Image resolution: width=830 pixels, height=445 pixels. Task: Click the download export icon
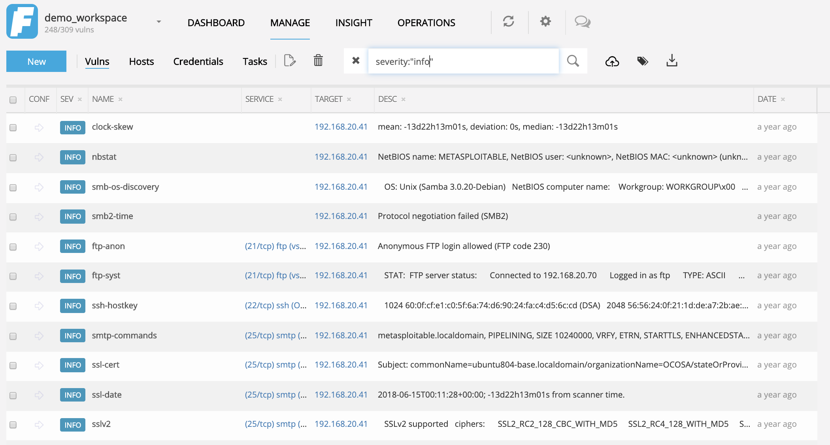(672, 61)
